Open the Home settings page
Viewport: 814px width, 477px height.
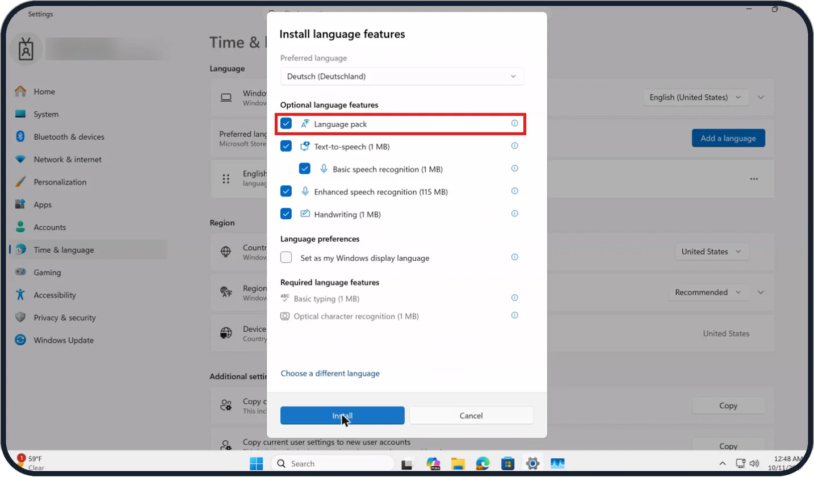pyautogui.click(x=88, y=91)
